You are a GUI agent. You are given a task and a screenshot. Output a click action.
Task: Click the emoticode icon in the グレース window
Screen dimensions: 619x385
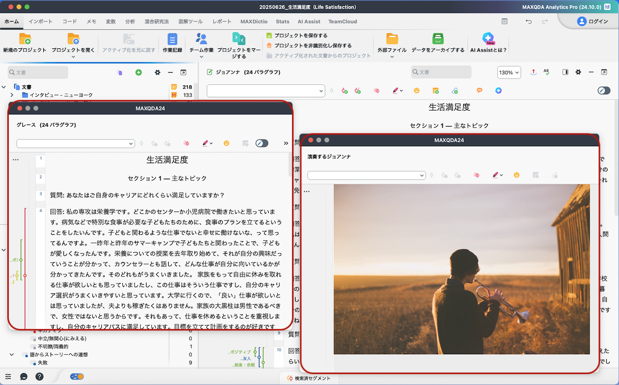coord(226,143)
